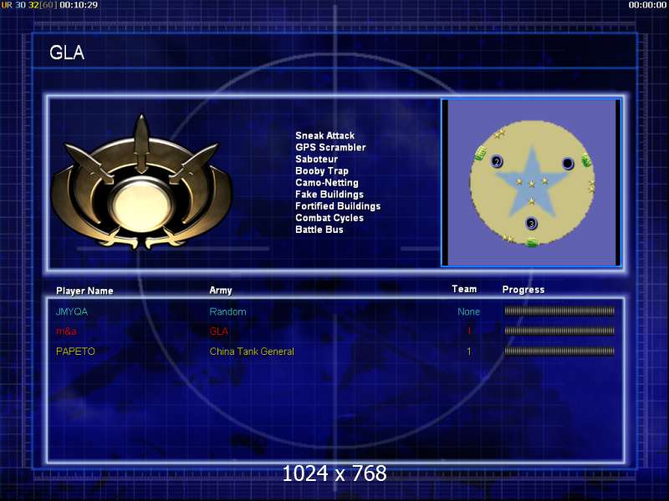Click the unnumbered start position on the minimap

tap(568, 163)
